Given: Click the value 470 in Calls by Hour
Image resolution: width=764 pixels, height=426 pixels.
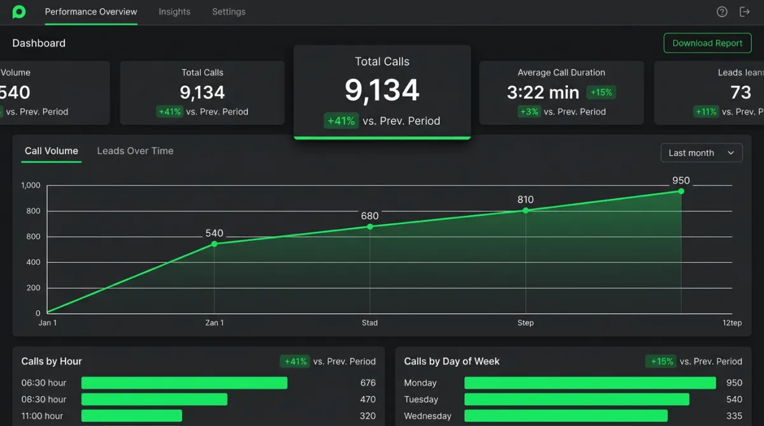Looking at the screenshot, I should click(x=368, y=399).
